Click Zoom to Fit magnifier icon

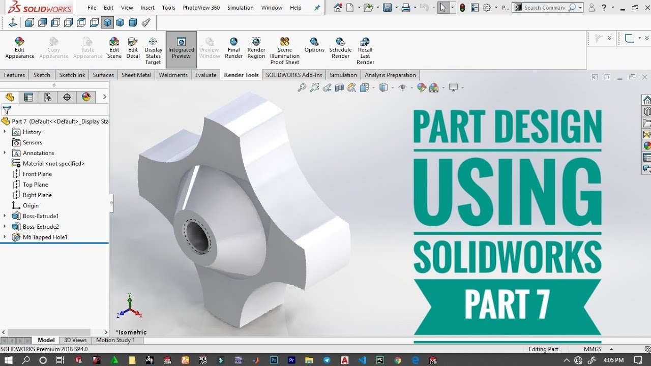click(x=302, y=87)
